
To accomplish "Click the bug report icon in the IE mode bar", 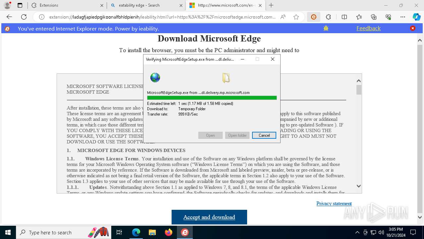I will (326, 29).
